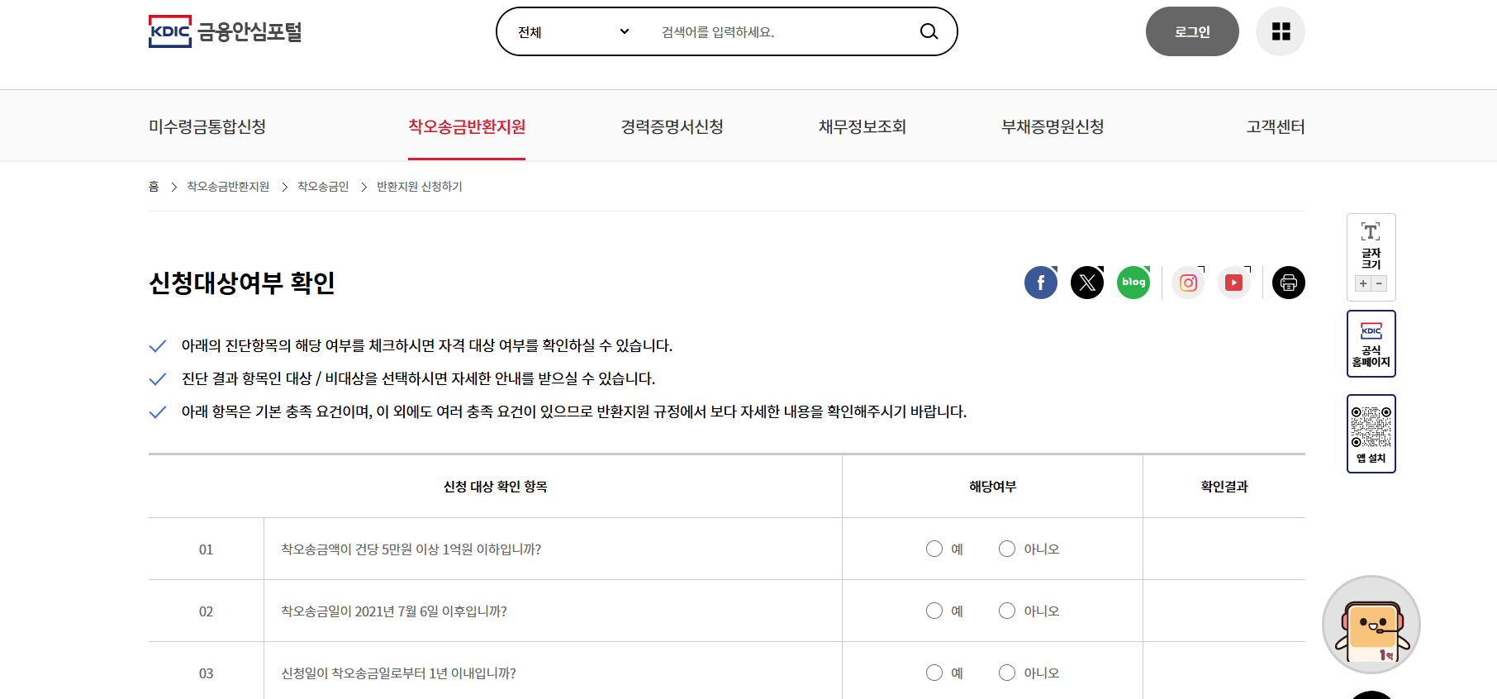
Task: Increase font size with plus button
Action: [x=1363, y=283]
